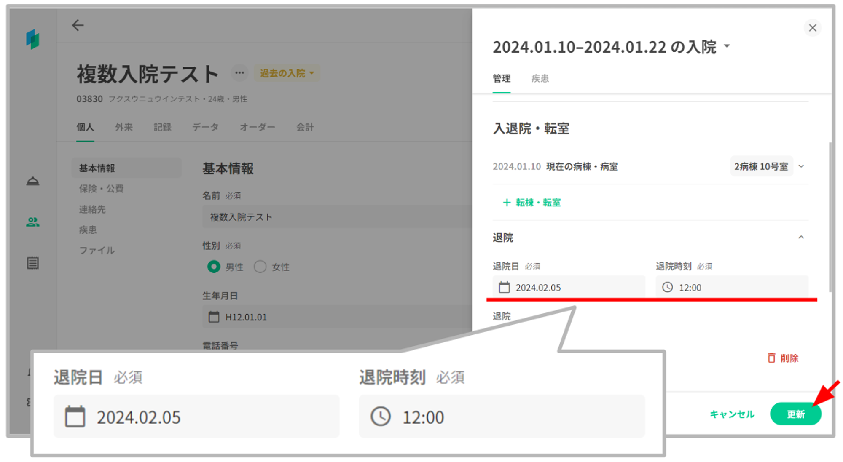Click the app logo icon
The width and height of the screenshot is (843, 462).
click(x=32, y=40)
